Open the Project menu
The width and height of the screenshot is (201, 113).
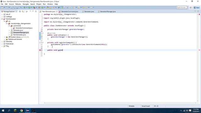pyautogui.click(x=39, y=4)
